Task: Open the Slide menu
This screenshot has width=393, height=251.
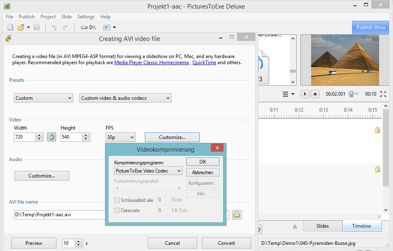Action: coord(67,16)
